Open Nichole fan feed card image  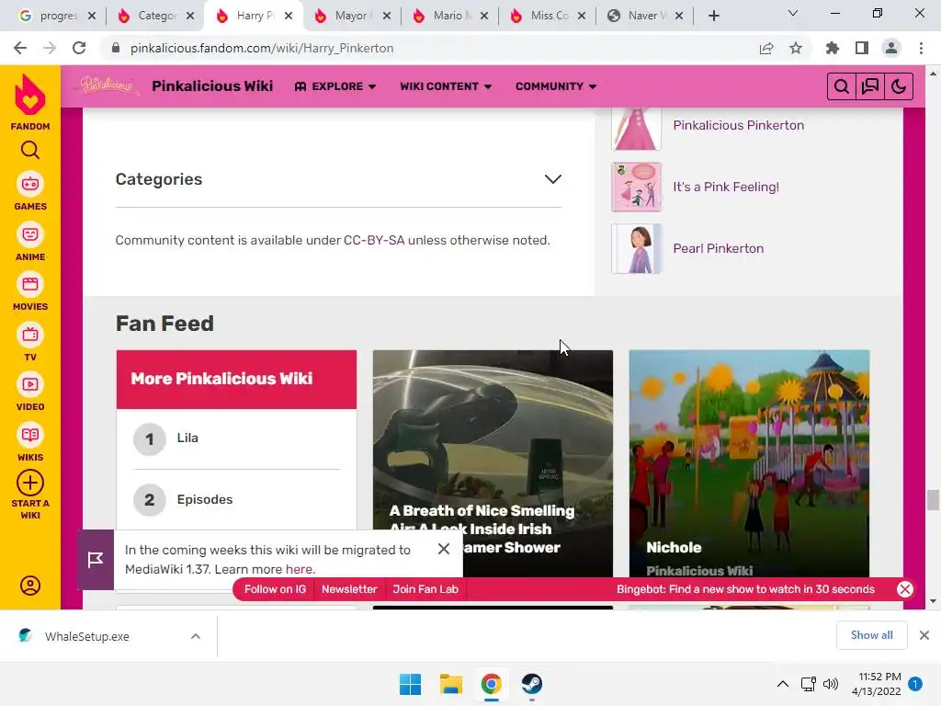(x=749, y=463)
